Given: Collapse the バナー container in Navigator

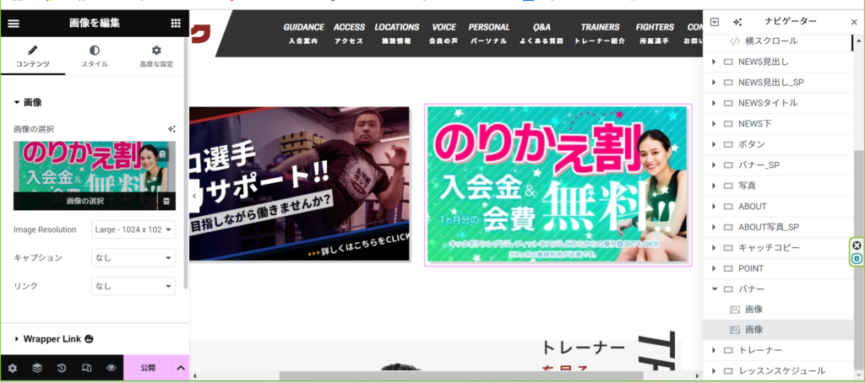Looking at the screenshot, I should pyautogui.click(x=714, y=289).
